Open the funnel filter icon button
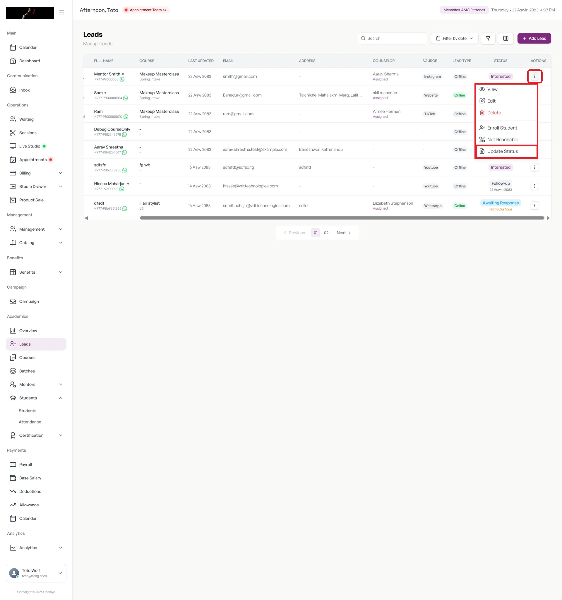The width and height of the screenshot is (562, 600). [488, 38]
